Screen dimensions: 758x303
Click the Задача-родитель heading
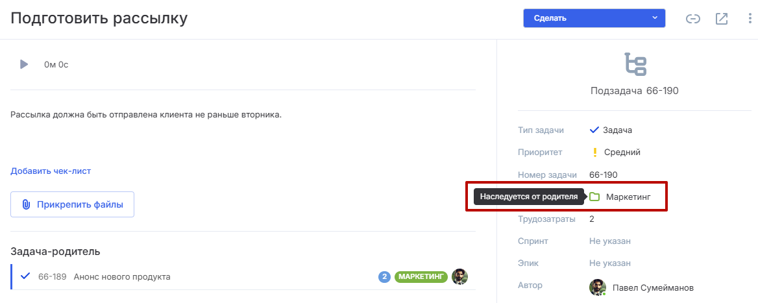tap(55, 251)
